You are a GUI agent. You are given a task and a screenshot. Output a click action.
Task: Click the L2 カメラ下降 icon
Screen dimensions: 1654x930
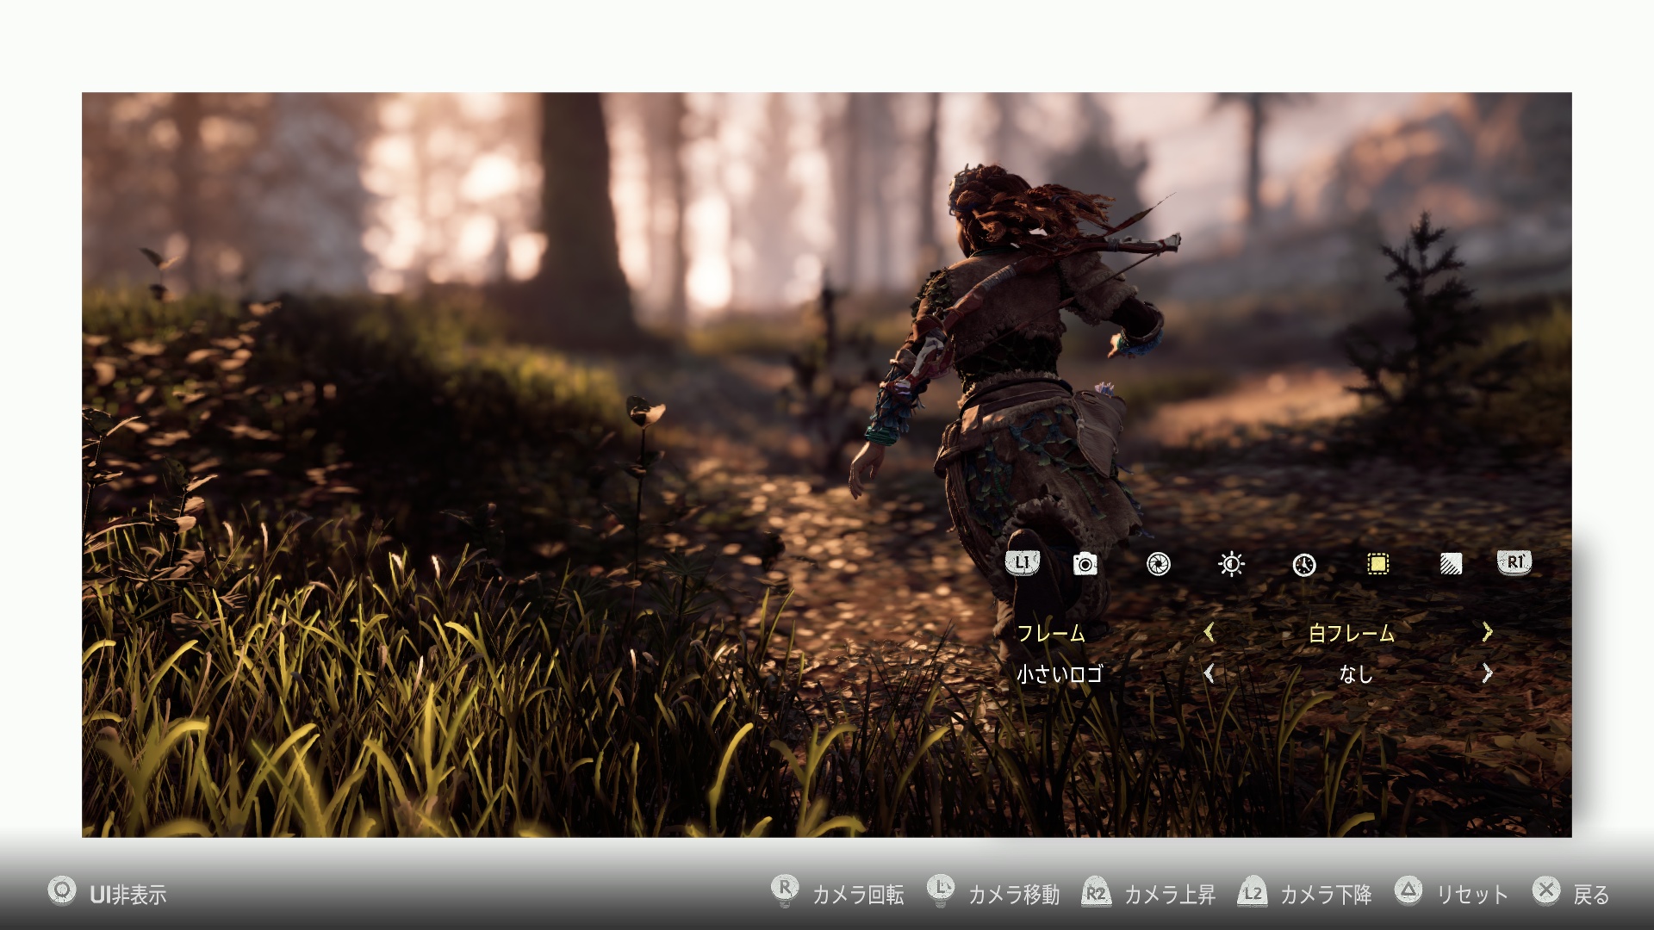pos(1252,893)
